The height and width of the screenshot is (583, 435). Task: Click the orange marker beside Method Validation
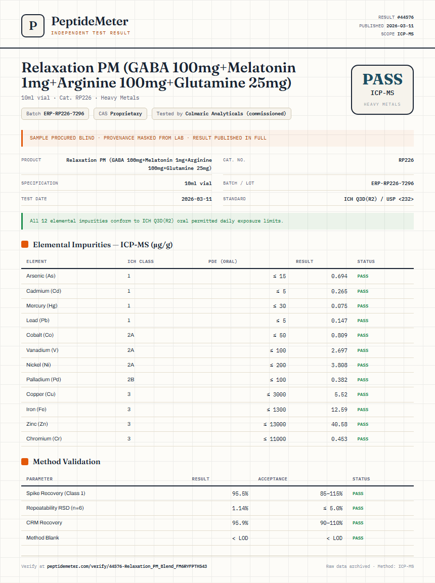coord(25,462)
